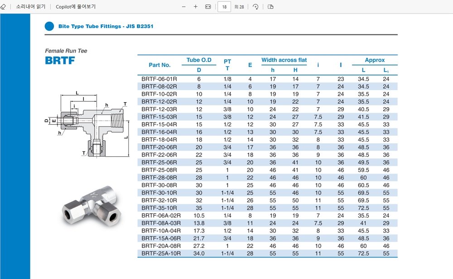
Task: Click the Bite Type Tube Fittings heading
Action: tap(106, 26)
